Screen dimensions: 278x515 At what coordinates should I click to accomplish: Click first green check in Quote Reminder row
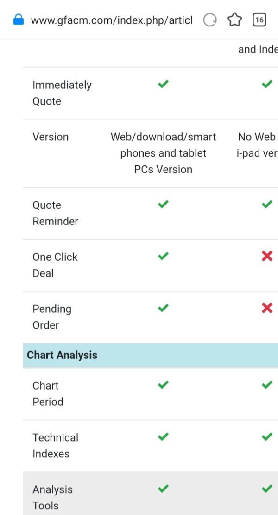(163, 204)
